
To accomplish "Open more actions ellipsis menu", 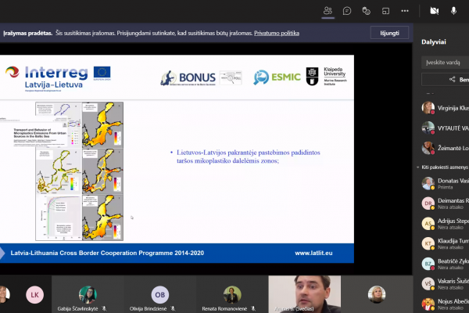I will tap(405, 11).
